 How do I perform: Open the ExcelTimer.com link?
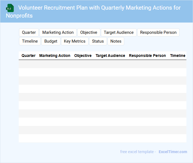[x=173, y=152]
